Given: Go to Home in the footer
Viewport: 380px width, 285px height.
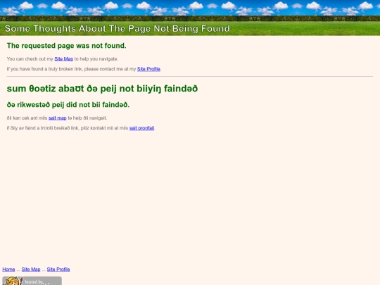Looking at the screenshot, I should tap(8, 270).
